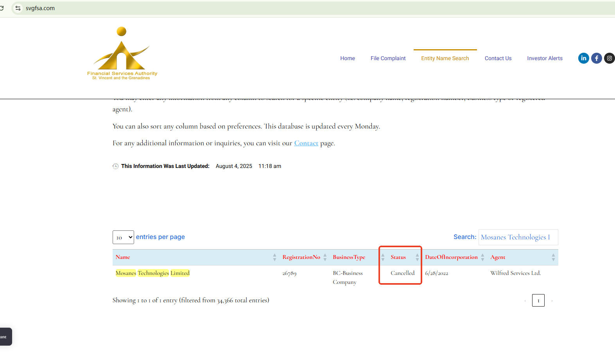This screenshot has height=355, width=615.
Task: Click the svgfsa.com address bar
Action: (313, 8)
